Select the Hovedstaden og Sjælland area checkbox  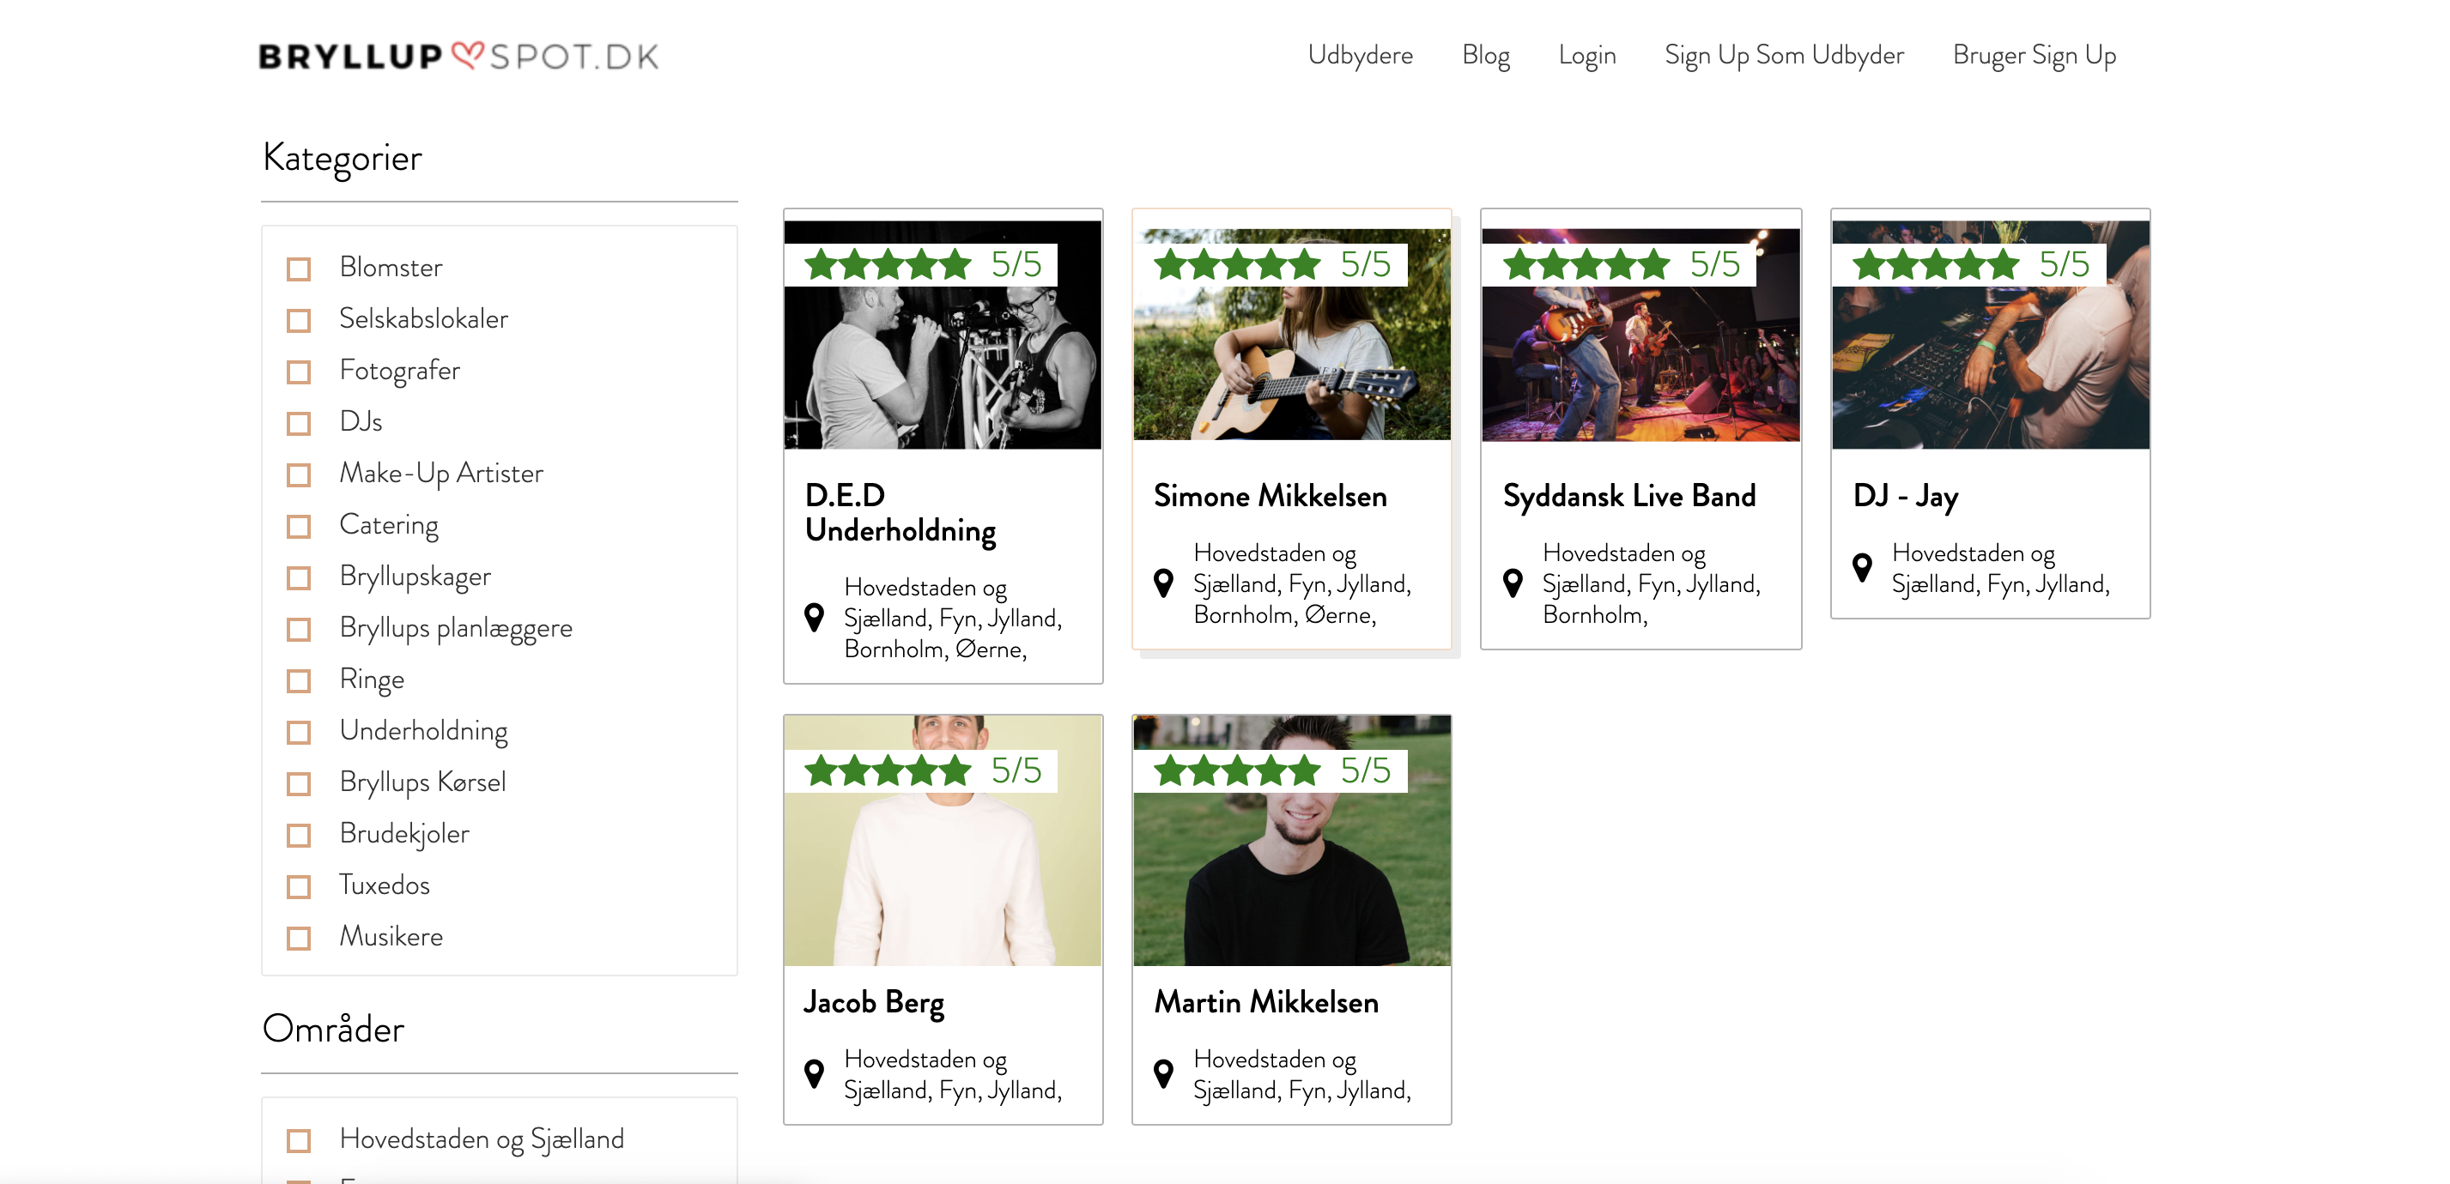(x=299, y=1140)
